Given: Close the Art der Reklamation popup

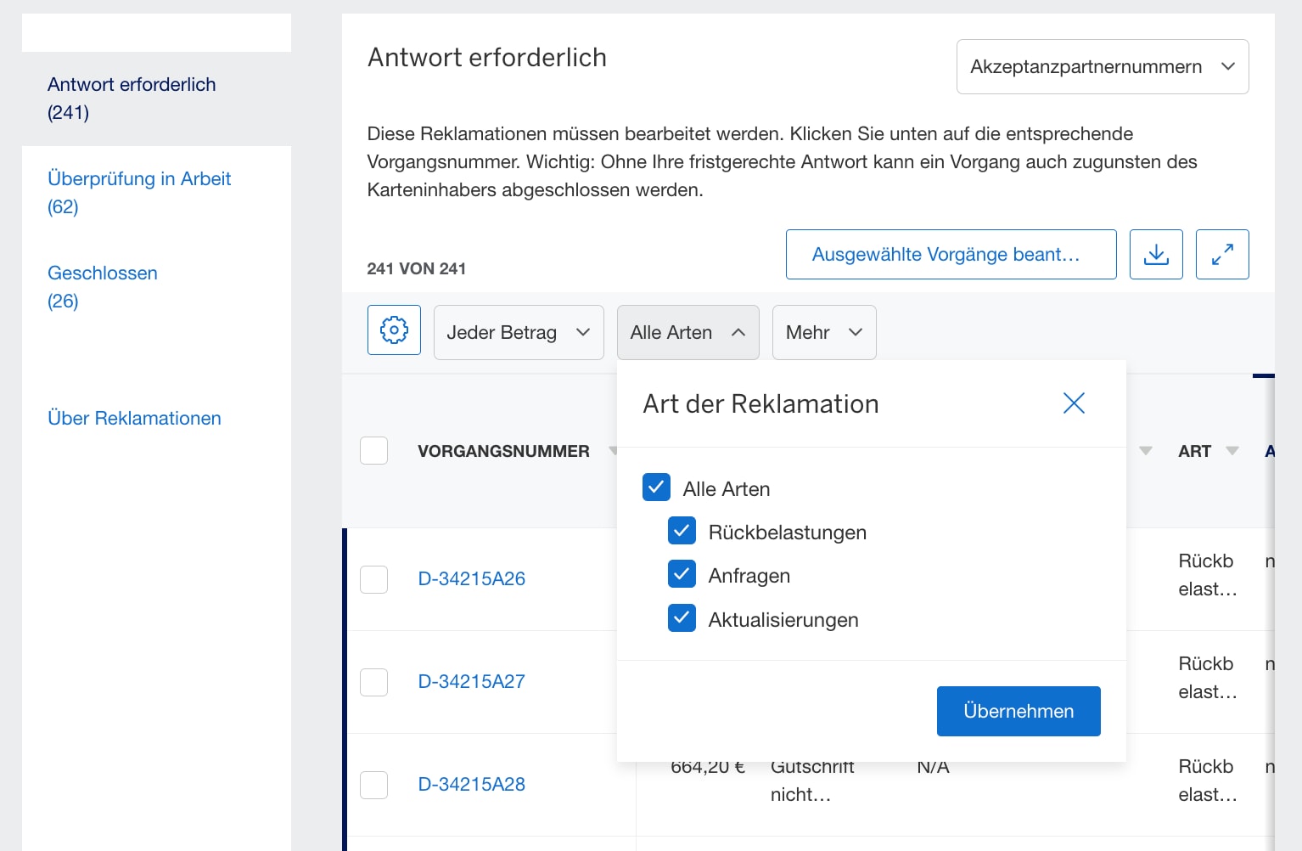Looking at the screenshot, I should pos(1073,403).
